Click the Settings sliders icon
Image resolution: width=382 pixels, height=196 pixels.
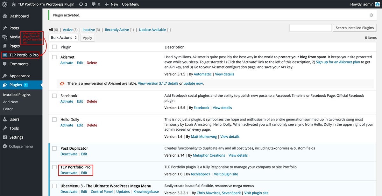pos(5,137)
